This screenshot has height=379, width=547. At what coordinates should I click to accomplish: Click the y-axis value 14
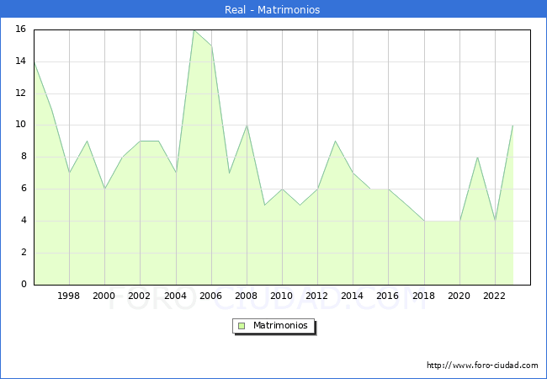(20, 61)
